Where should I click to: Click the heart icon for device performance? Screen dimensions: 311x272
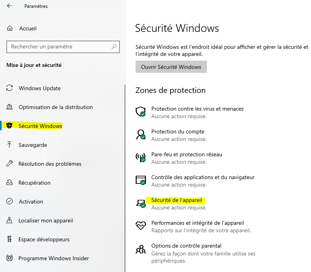coord(141,226)
